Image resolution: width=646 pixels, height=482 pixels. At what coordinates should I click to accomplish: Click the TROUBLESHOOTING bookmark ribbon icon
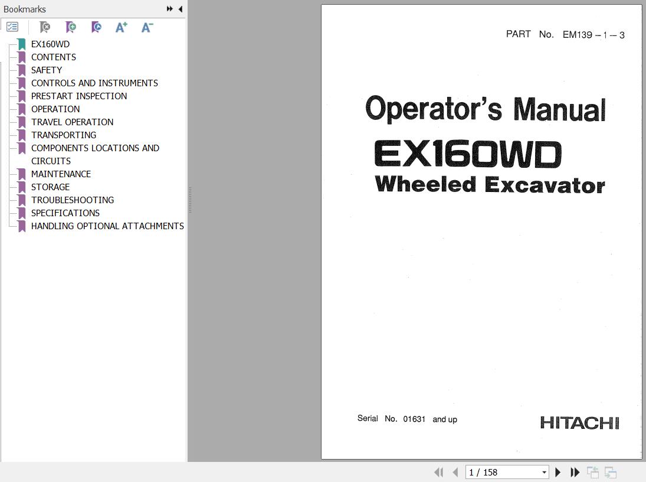tap(22, 200)
